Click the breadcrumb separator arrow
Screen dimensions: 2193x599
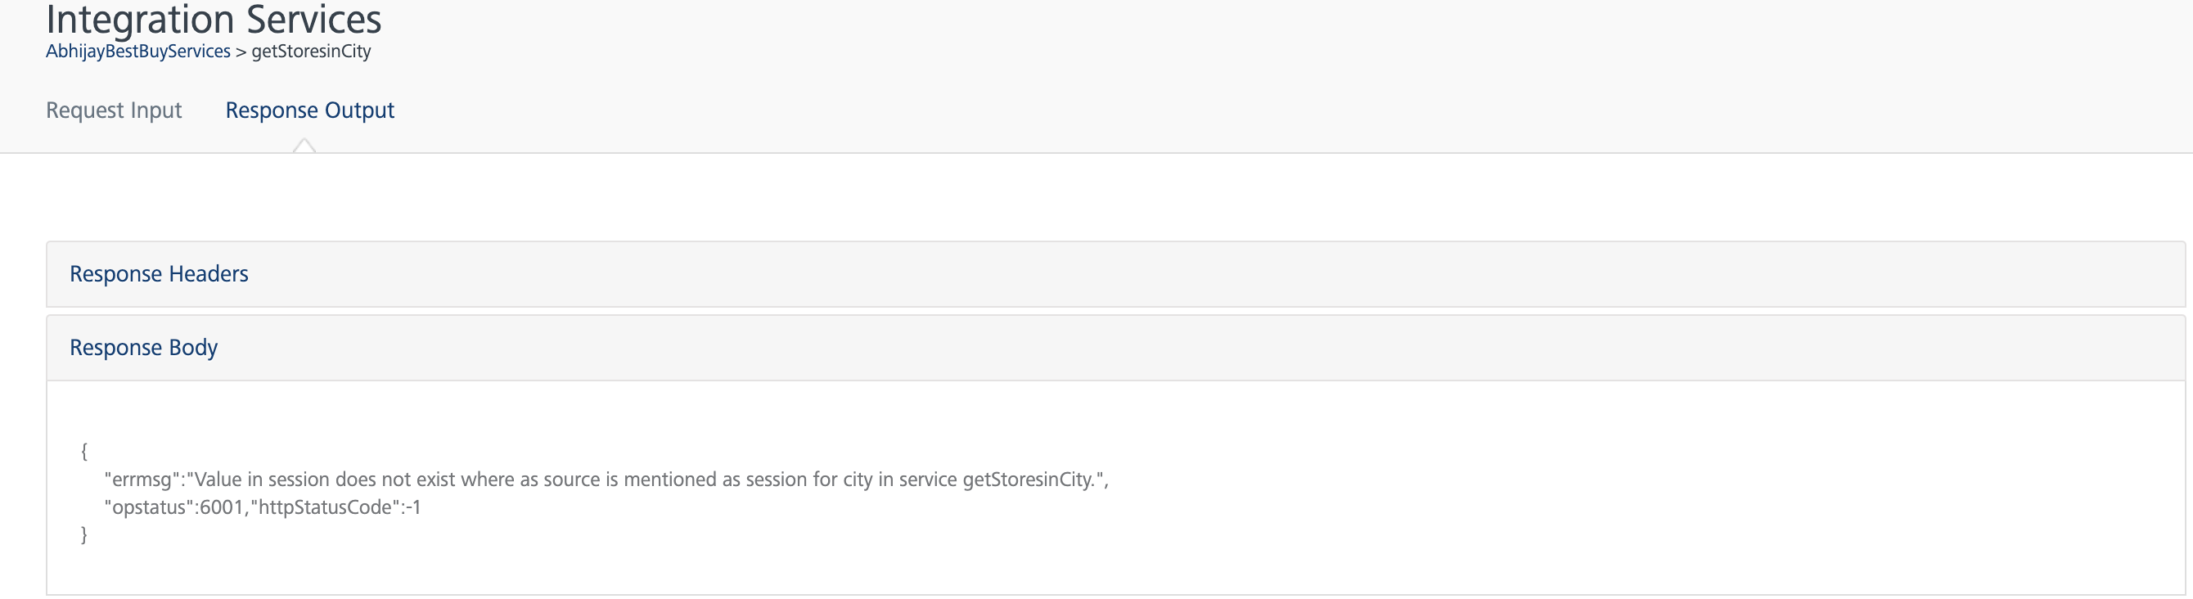(x=241, y=52)
